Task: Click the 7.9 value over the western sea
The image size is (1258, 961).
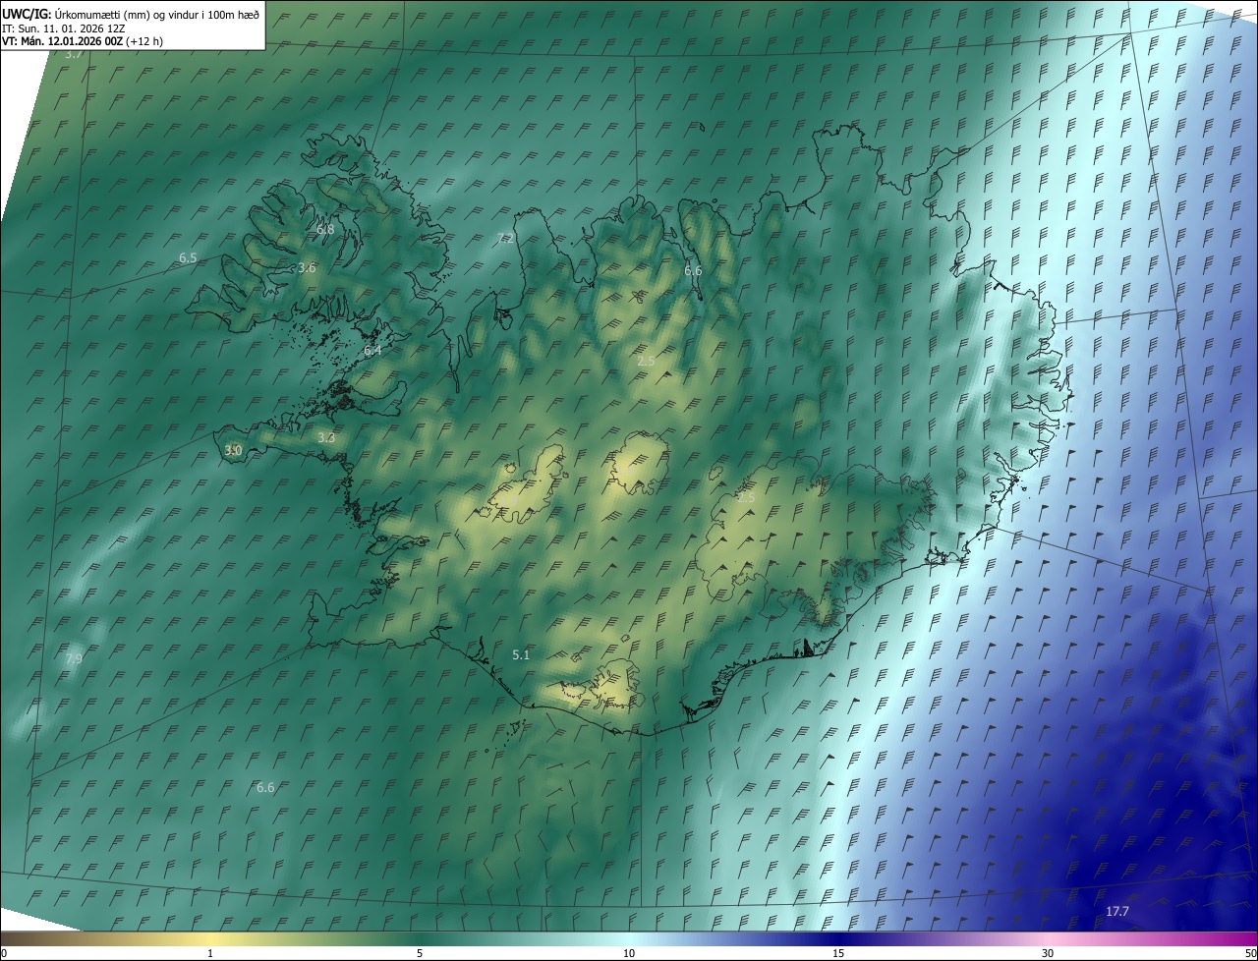Action: [x=74, y=658]
